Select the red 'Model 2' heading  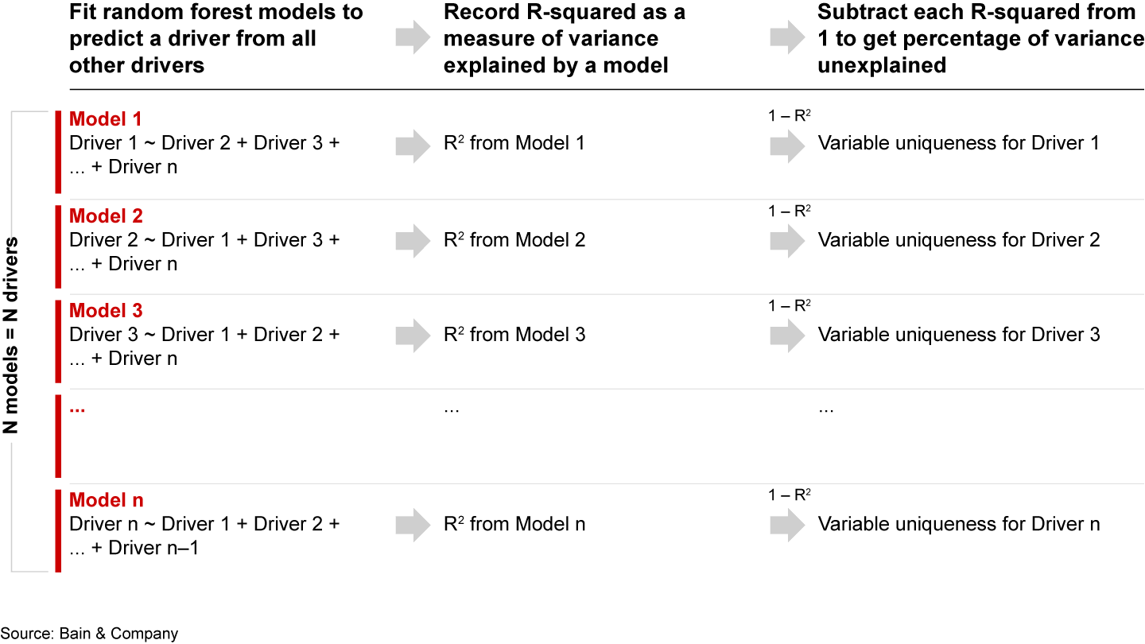pyautogui.click(x=106, y=216)
